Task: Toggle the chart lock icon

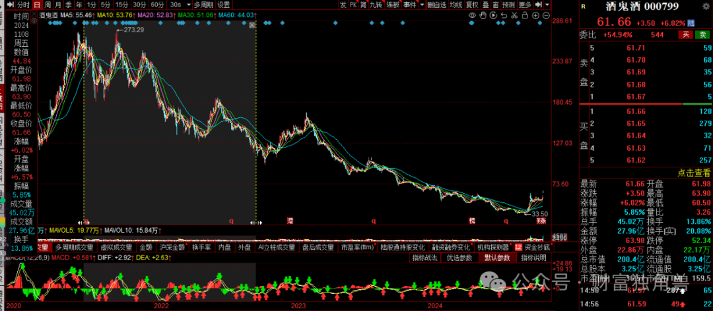Action: tap(525, 15)
